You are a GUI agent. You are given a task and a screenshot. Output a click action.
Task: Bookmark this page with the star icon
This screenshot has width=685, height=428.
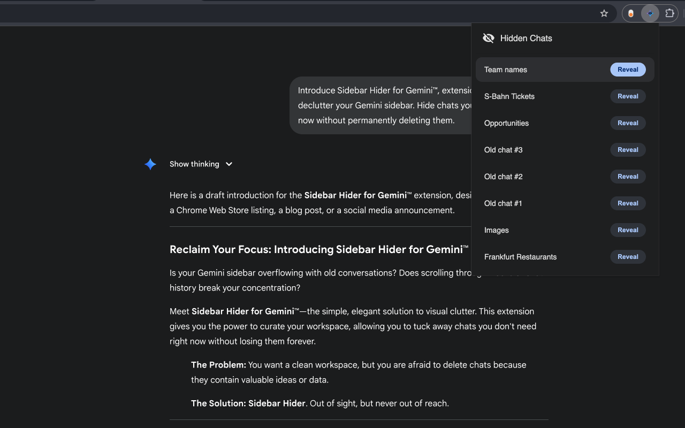coord(604,13)
